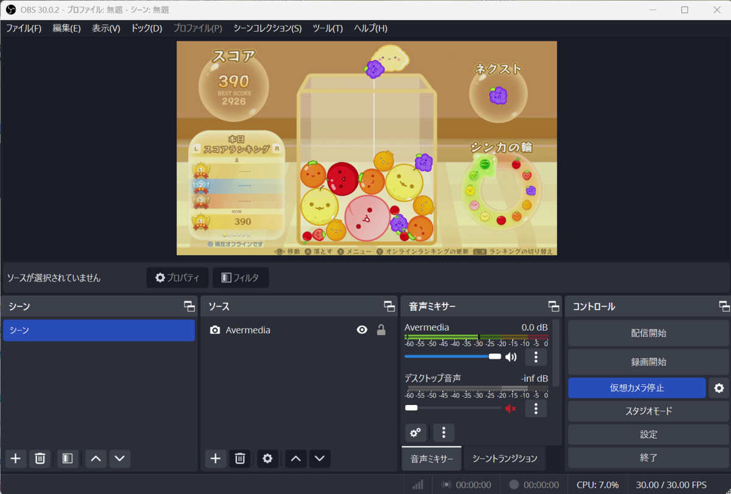Screen dimensions: 731x494
Task: Click the CPU: 7.0% status text
Action: 598,485
